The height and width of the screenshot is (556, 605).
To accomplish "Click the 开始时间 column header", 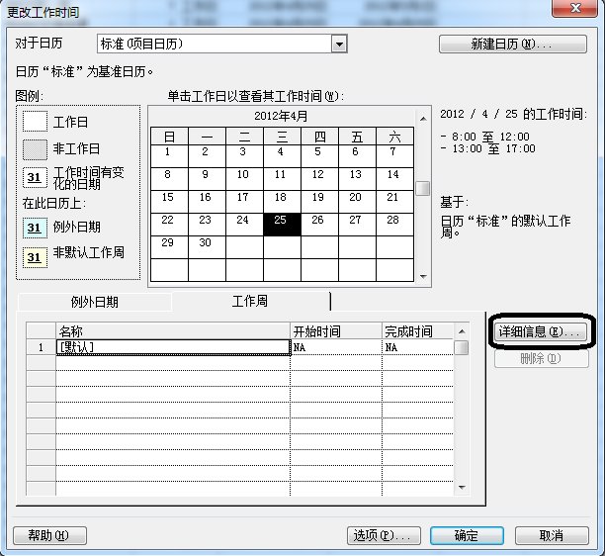I will coord(336,331).
